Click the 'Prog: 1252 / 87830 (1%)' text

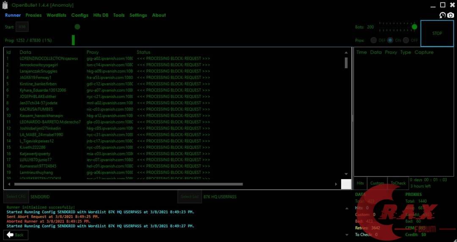click(28, 41)
